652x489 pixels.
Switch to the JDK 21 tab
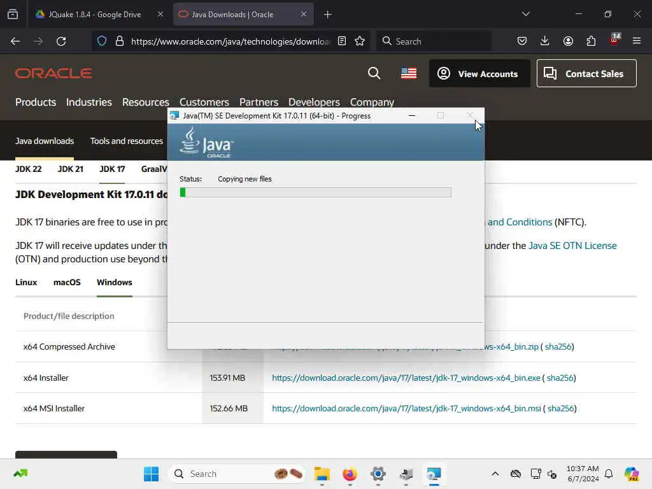pos(70,169)
